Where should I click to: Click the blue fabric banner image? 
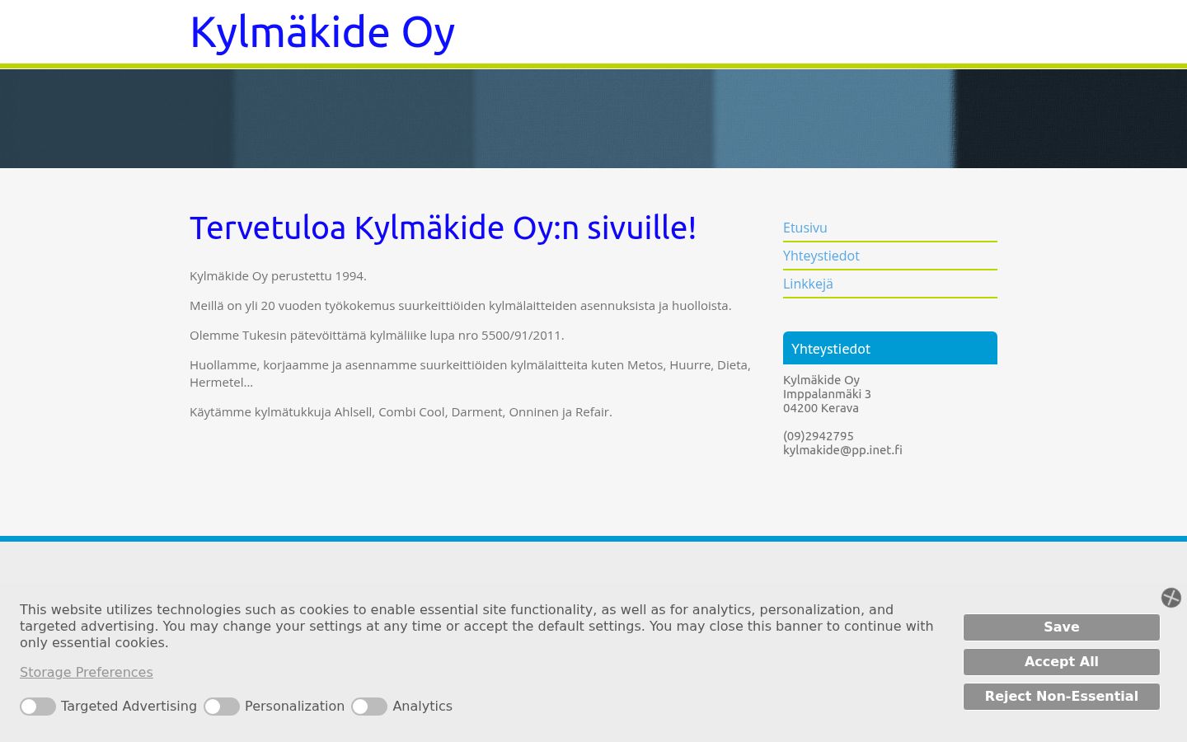pyautogui.click(x=593, y=119)
